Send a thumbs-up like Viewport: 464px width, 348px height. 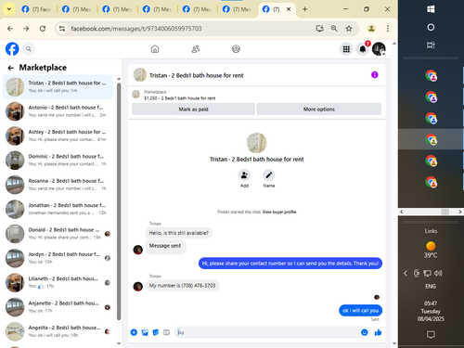click(x=378, y=332)
